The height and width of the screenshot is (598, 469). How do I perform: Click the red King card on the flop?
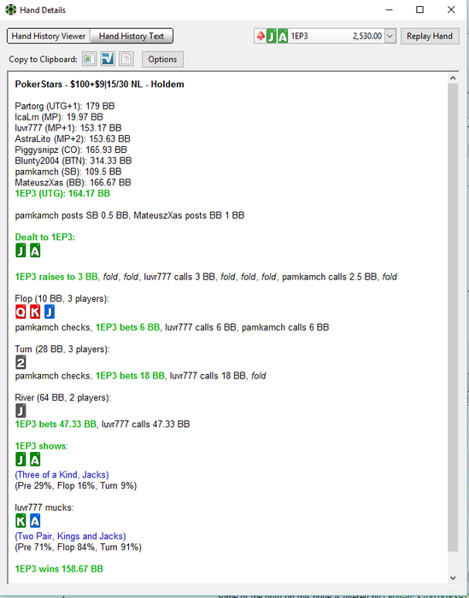pos(35,312)
